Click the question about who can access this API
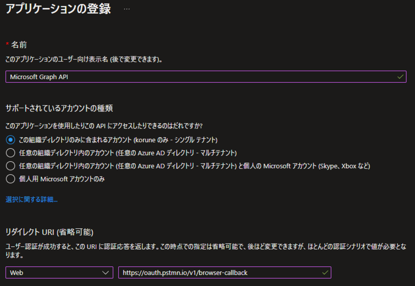 104,126
